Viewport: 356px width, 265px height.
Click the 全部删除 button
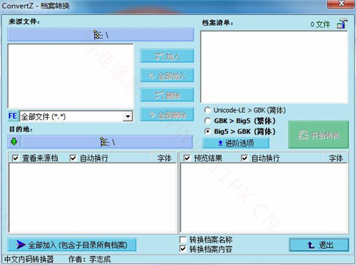[167, 115]
